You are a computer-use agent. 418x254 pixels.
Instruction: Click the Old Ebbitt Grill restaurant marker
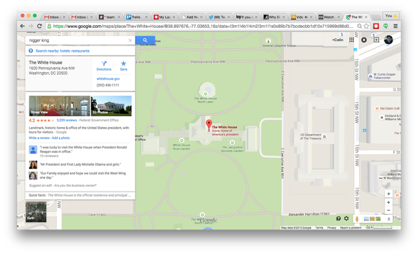[377, 109]
